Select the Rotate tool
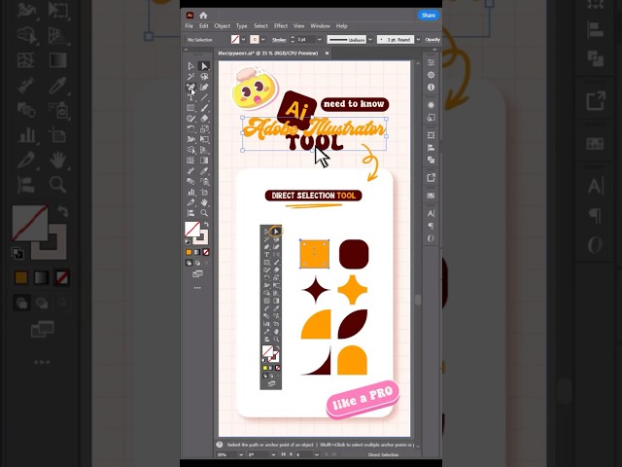Viewport: 622px width, 467px height. point(190,129)
